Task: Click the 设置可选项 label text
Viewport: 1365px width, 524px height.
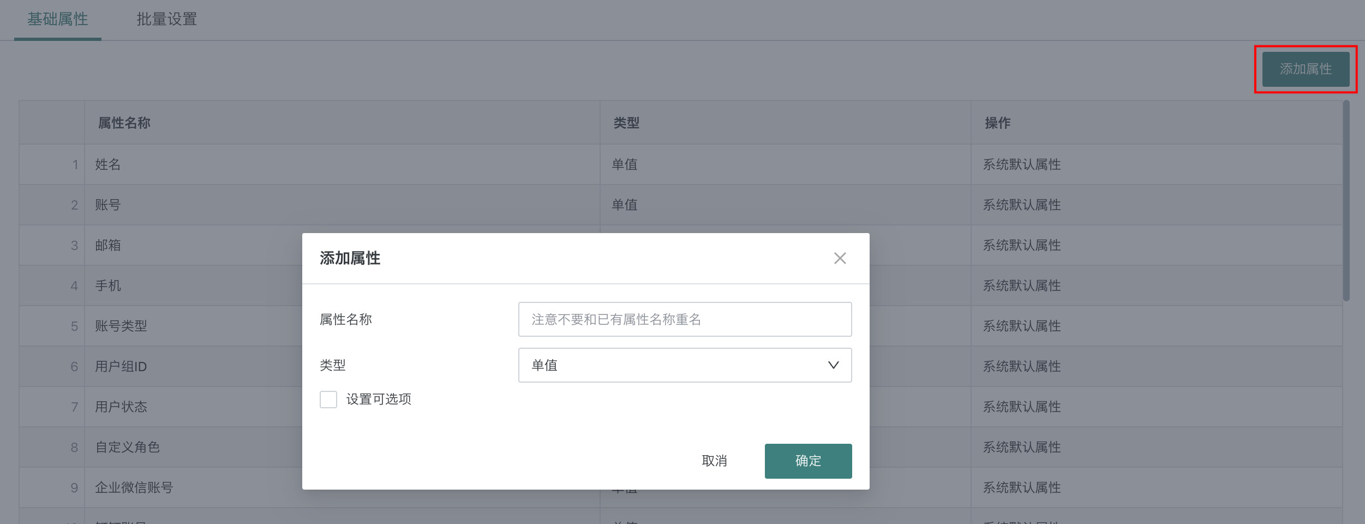Action: (x=379, y=400)
